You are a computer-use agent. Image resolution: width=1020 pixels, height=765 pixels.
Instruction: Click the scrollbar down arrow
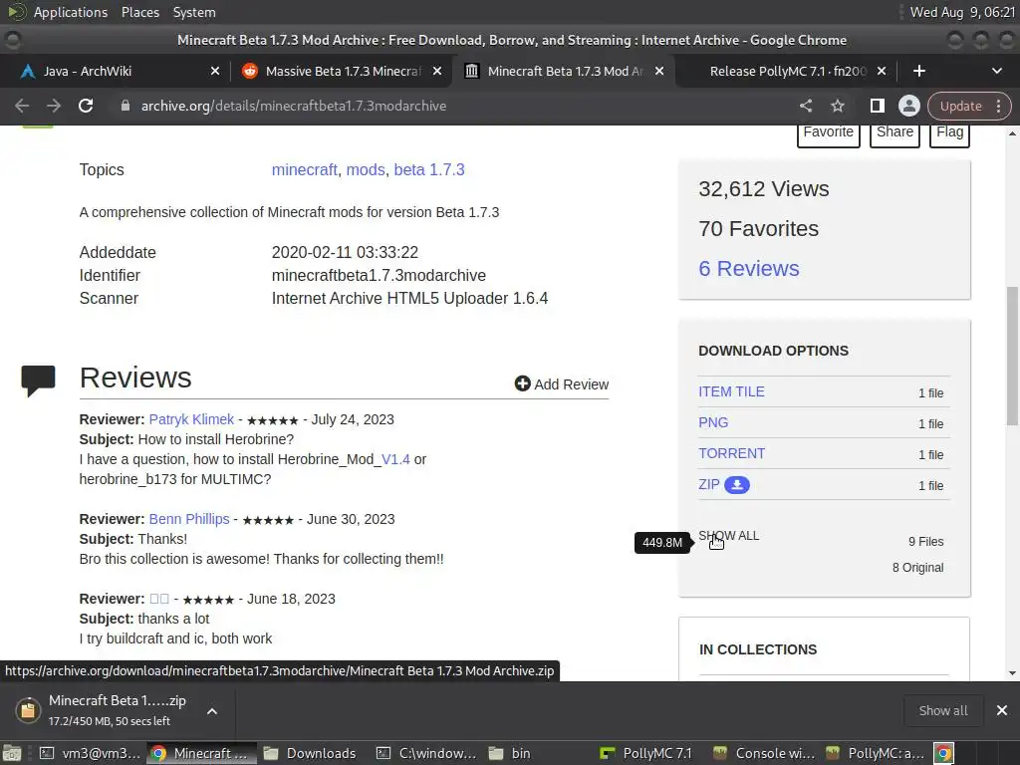click(x=1012, y=673)
